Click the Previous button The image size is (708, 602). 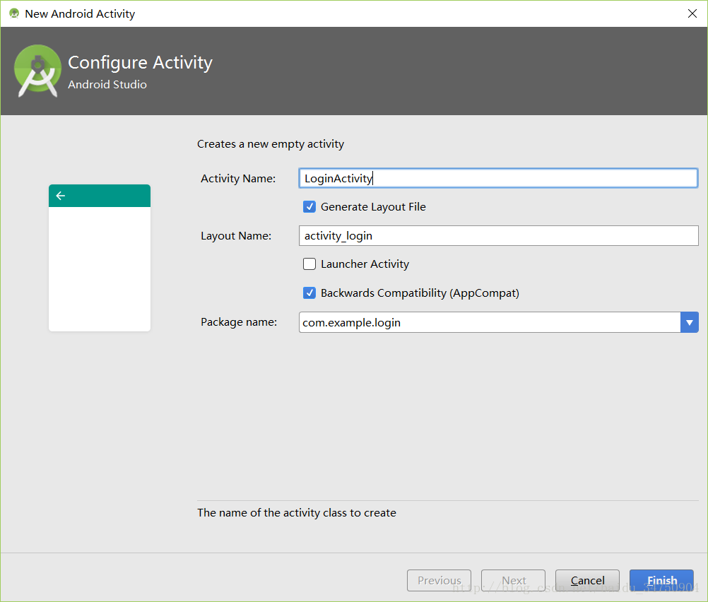439,580
